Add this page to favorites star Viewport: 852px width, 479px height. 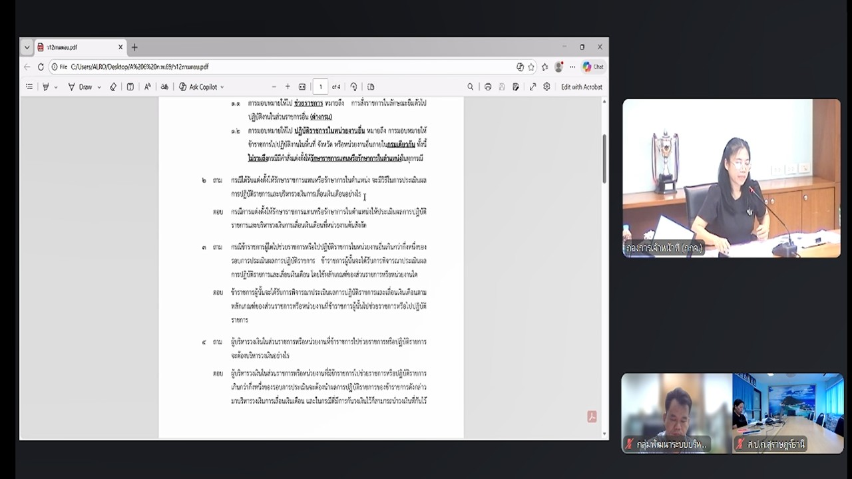pos(531,67)
